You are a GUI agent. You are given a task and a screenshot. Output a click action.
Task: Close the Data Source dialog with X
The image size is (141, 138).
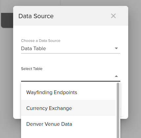[x=113, y=16]
